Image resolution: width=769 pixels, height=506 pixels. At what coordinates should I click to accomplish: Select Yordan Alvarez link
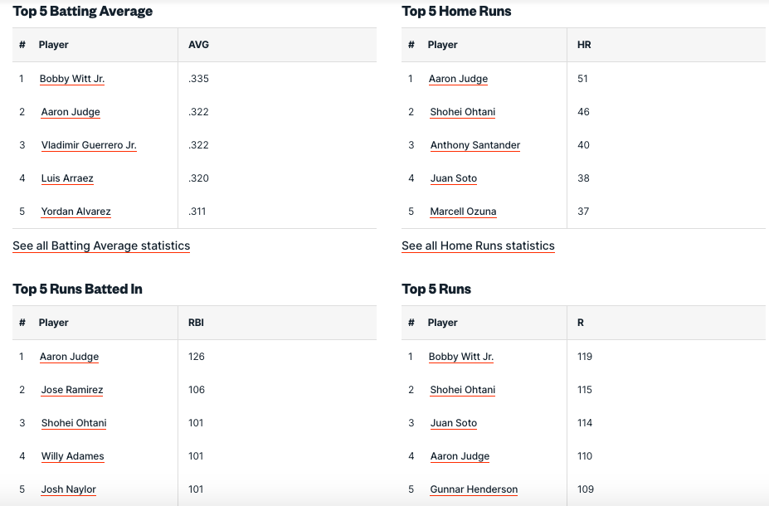point(75,212)
